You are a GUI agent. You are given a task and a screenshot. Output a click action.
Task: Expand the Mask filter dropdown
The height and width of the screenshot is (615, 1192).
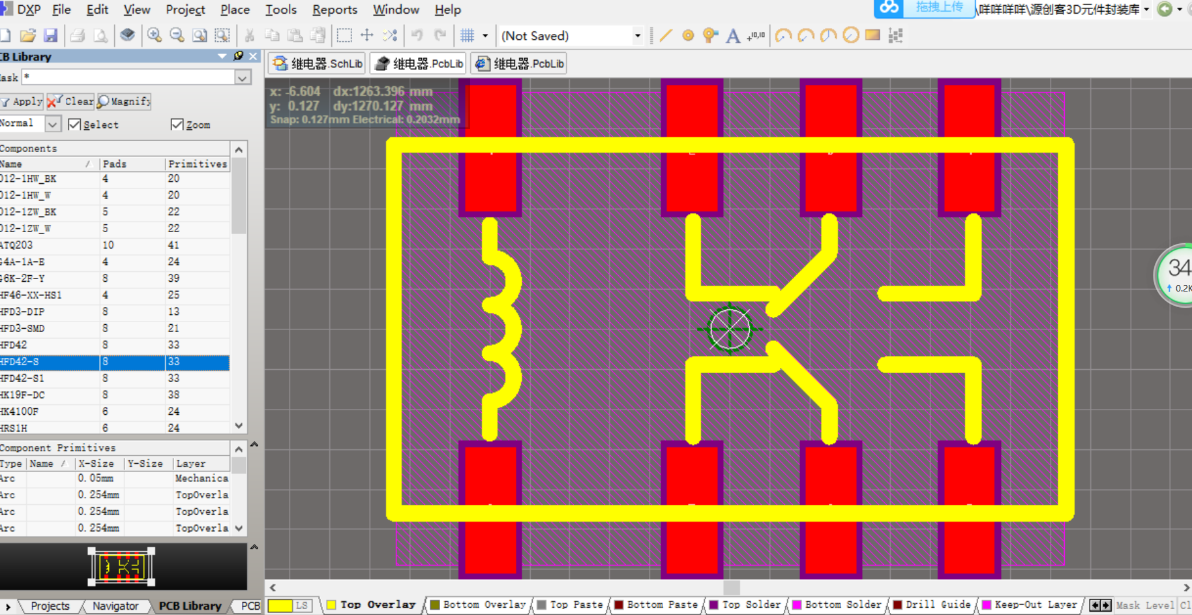[242, 78]
